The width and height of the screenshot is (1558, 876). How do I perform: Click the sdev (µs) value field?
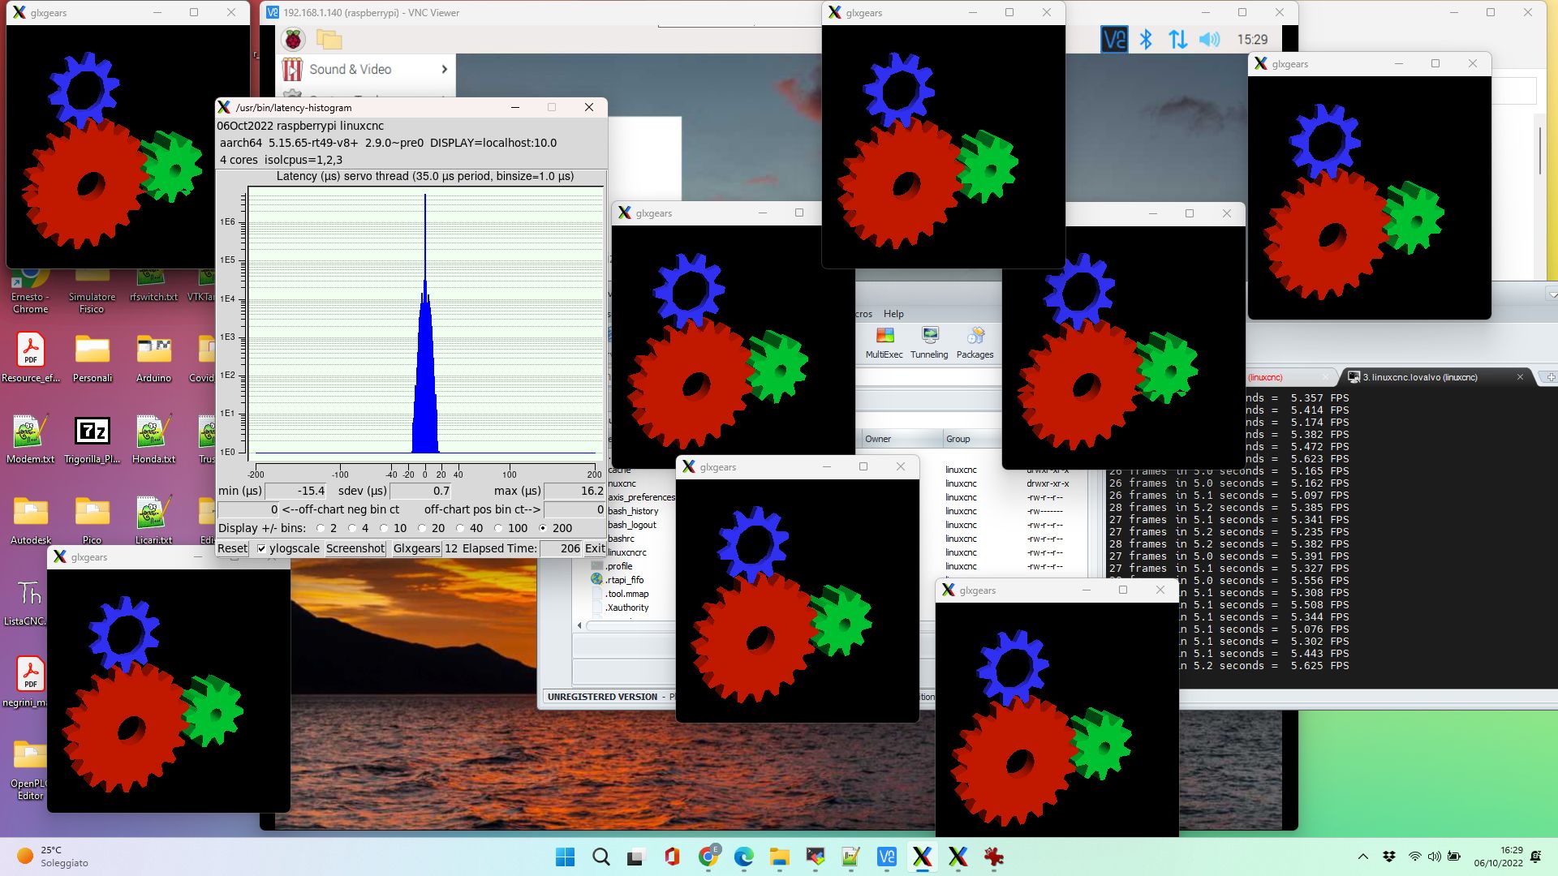click(421, 491)
